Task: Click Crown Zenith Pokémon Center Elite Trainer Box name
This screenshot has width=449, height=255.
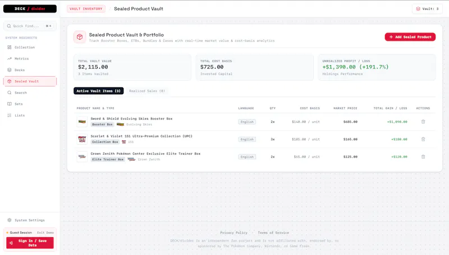Action: pyautogui.click(x=145, y=154)
